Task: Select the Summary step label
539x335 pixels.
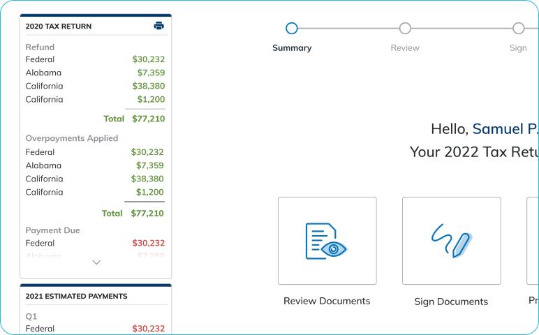Action: [x=292, y=47]
